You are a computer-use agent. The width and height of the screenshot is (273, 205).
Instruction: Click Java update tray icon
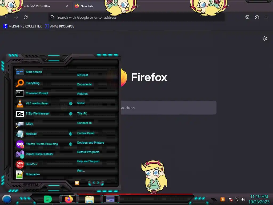pos(223,199)
